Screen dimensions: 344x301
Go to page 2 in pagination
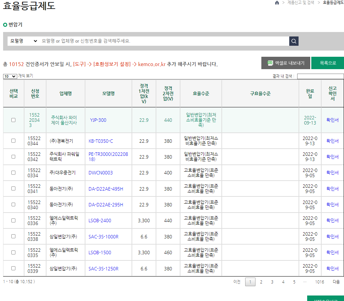click(261, 282)
